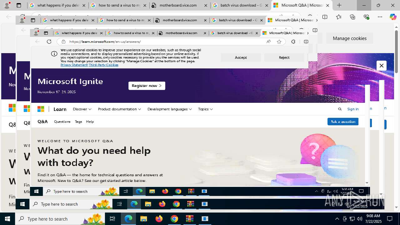Open Windows Start on the bottom-most taskbar

7,219
